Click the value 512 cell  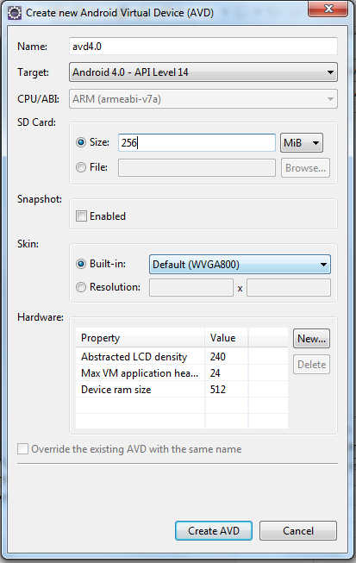click(x=227, y=390)
